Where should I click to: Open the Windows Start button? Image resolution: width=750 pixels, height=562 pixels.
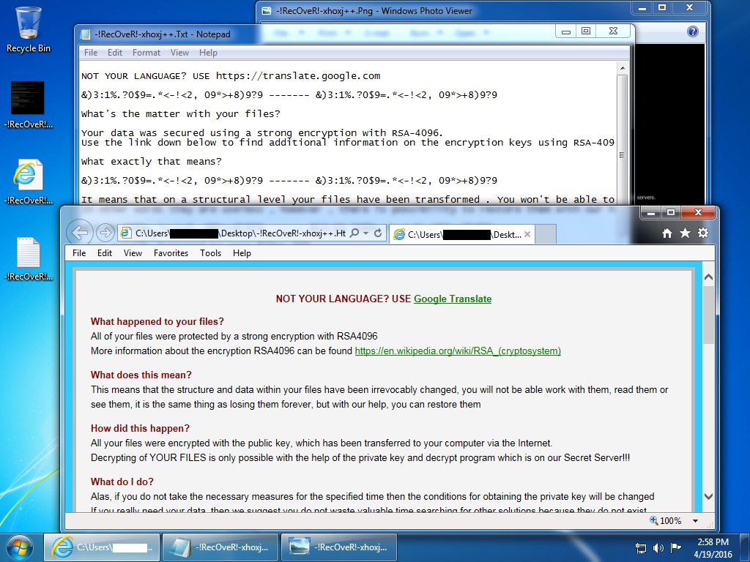point(20,547)
